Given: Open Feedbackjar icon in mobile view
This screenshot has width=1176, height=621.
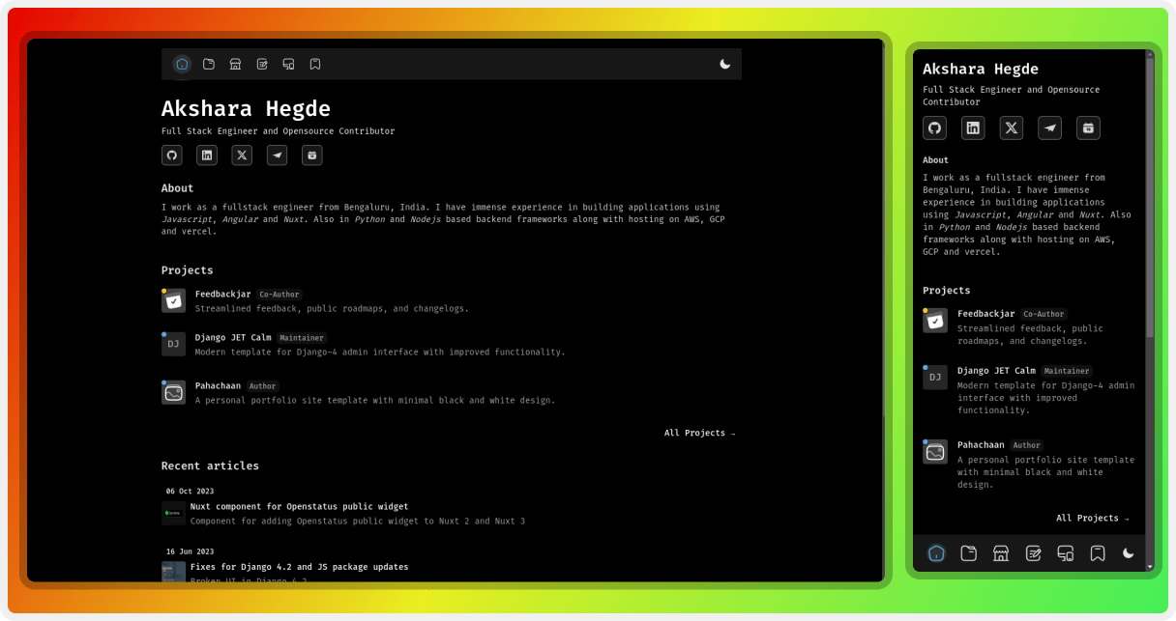Looking at the screenshot, I should tap(935, 321).
